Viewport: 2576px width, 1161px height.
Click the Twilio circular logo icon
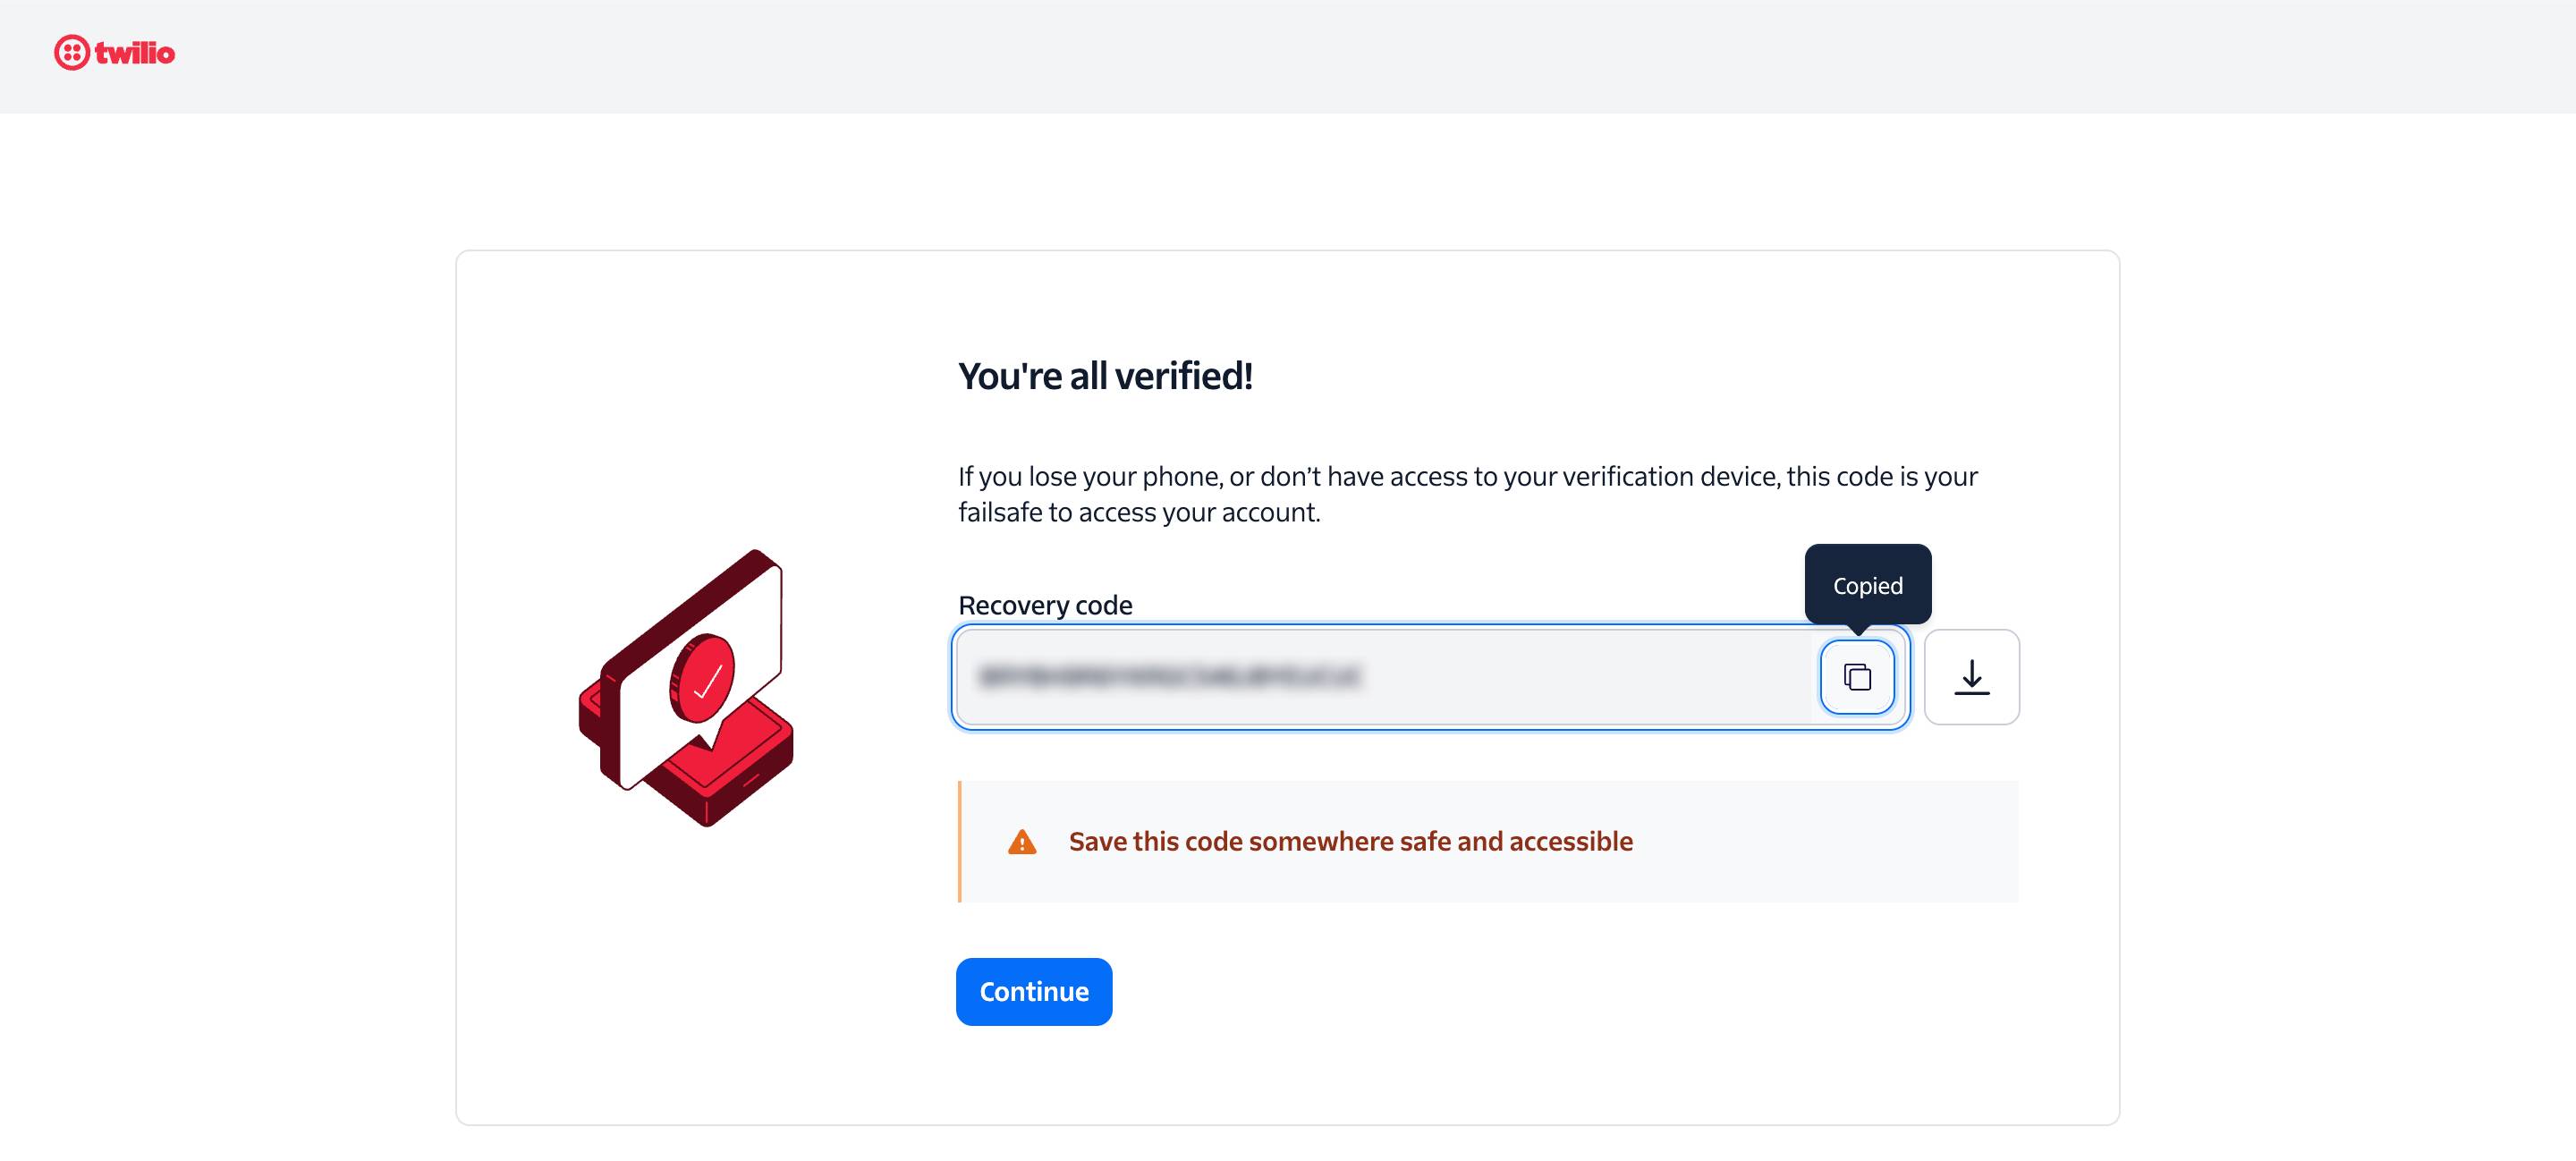coord(71,52)
